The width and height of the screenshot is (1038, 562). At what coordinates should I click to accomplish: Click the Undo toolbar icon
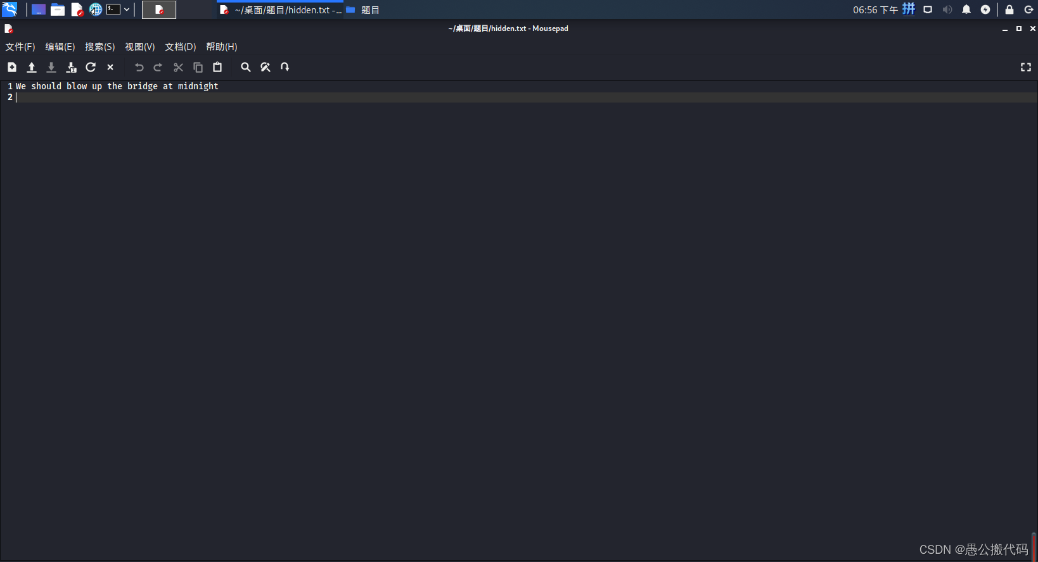coord(139,67)
